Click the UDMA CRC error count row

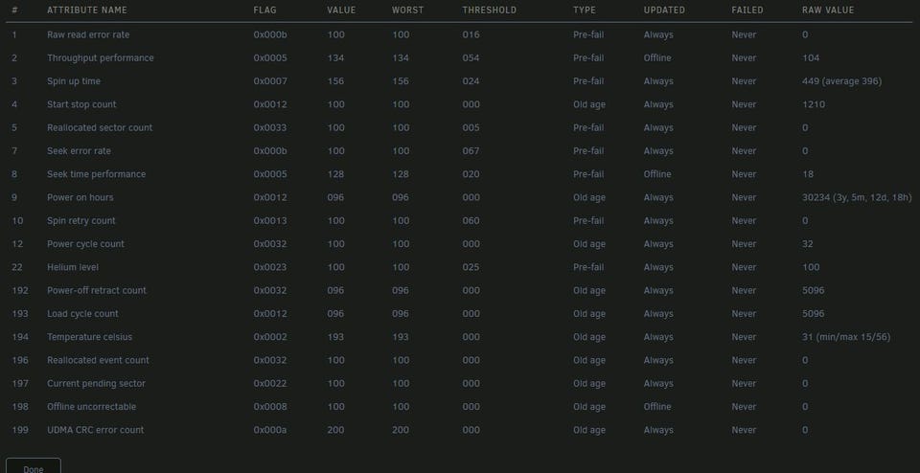pyautogui.click(x=459, y=430)
